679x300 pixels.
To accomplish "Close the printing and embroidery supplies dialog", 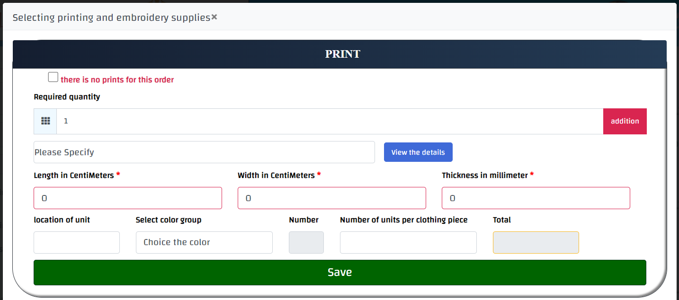I will (214, 17).
